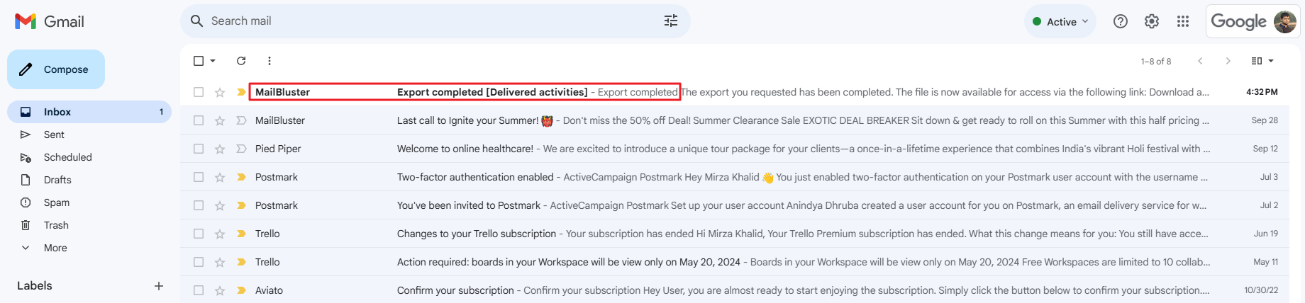Create a new label with plus icon
The height and width of the screenshot is (303, 1305).
click(159, 286)
